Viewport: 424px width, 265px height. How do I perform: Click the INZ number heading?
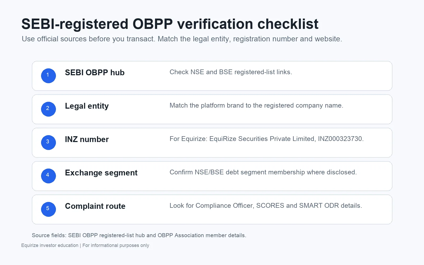[87, 139]
